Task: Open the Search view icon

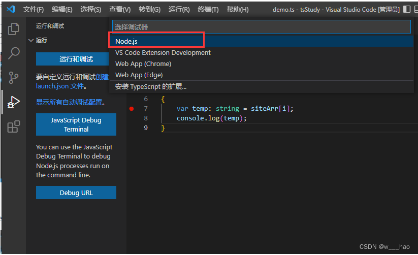Action: coord(13,53)
